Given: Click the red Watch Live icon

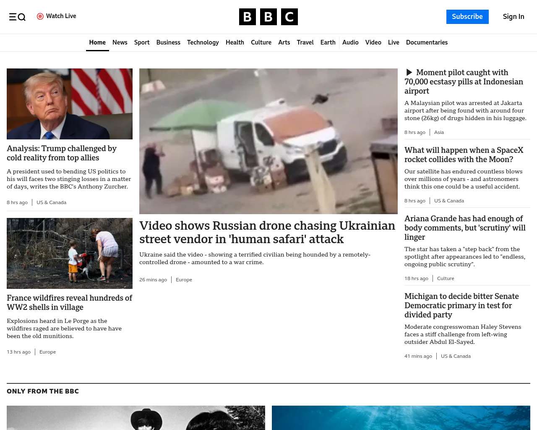Looking at the screenshot, I should tap(40, 16).
